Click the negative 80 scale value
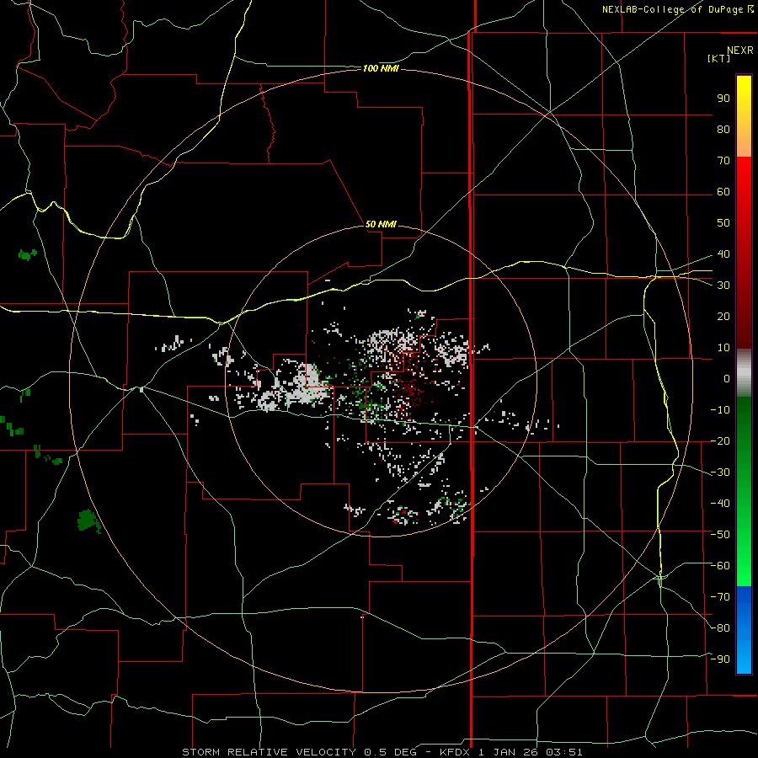The height and width of the screenshot is (758, 758). click(720, 628)
